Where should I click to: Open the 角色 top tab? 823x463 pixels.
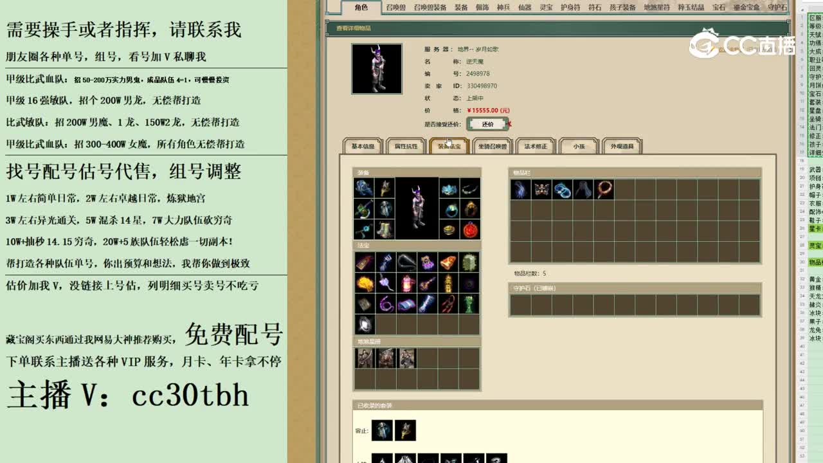(361, 8)
